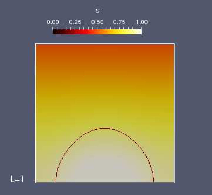Click the 'L=1' annotation text

pyautogui.click(x=17, y=179)
